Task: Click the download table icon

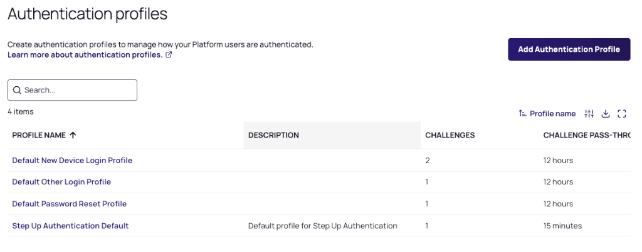Action: tap(606, 114)
